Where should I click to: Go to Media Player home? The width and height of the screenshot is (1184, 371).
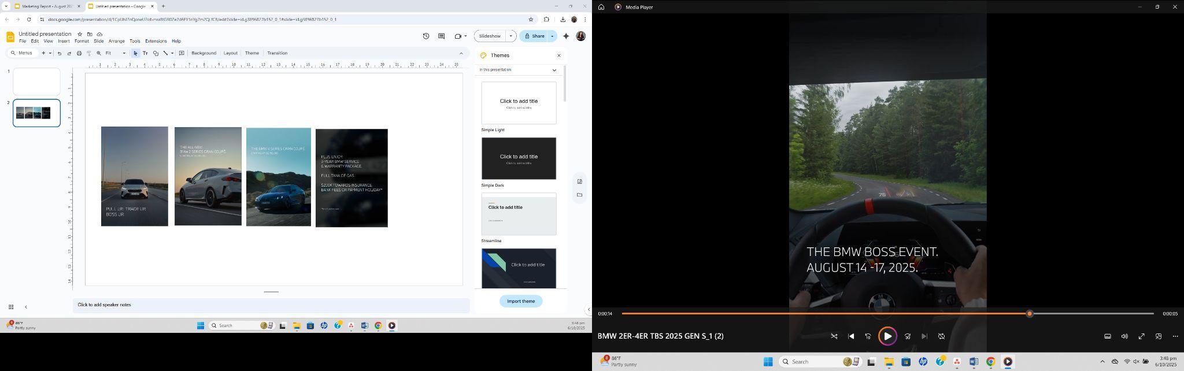tap(601, 7)
